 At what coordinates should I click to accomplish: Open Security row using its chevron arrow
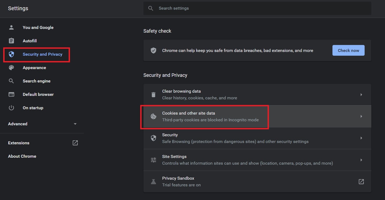click(x=361, y=138)
